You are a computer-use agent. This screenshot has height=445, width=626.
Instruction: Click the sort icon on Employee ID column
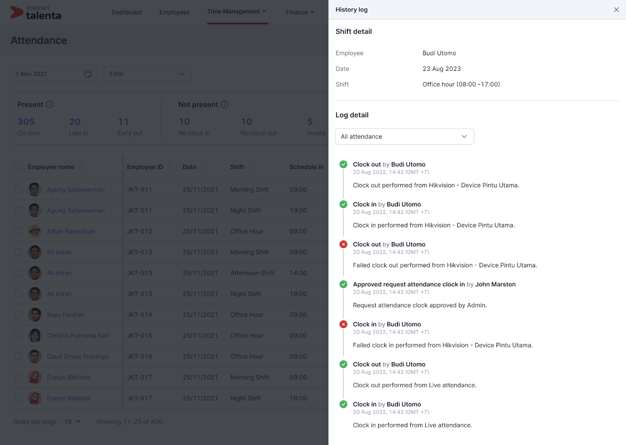coord(169,167)
